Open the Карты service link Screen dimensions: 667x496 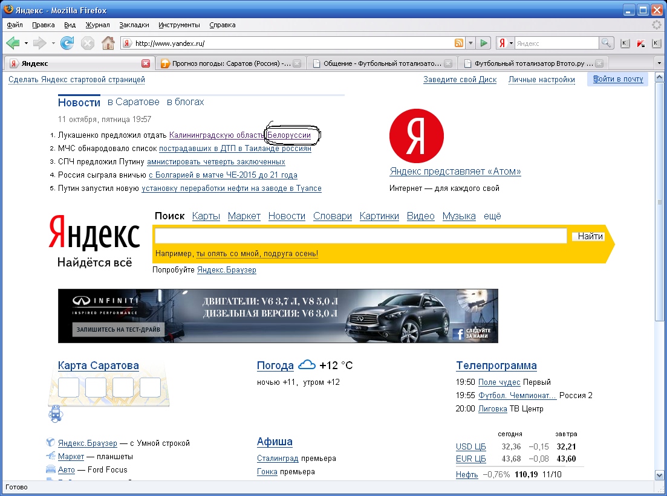pos(206,216)
